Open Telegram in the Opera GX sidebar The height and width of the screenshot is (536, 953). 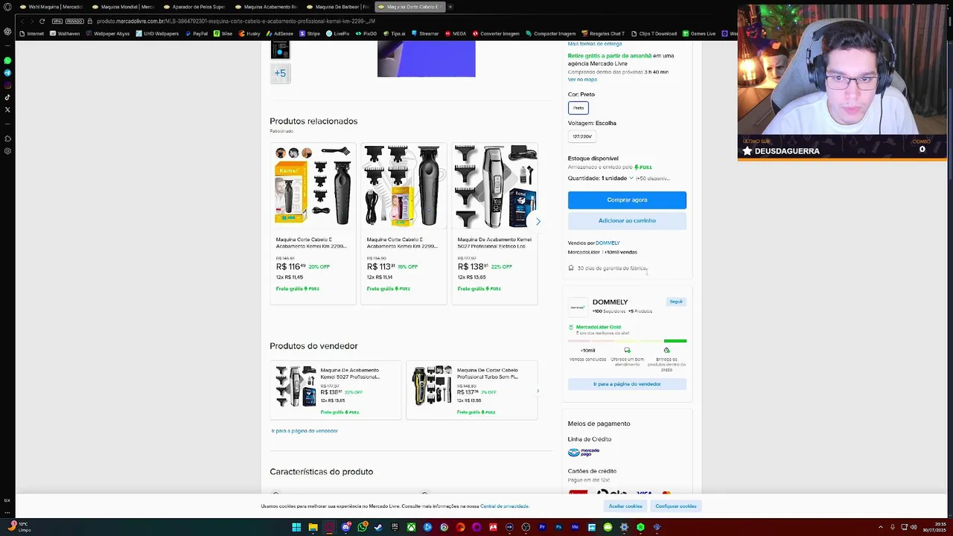click(7, 73)
